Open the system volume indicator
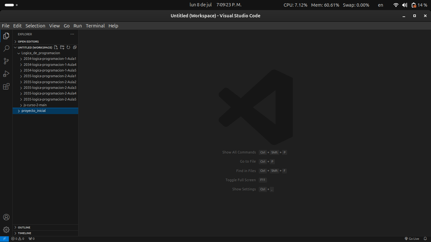Viewport: 431px width, 242px height. [x=405, y=5]
